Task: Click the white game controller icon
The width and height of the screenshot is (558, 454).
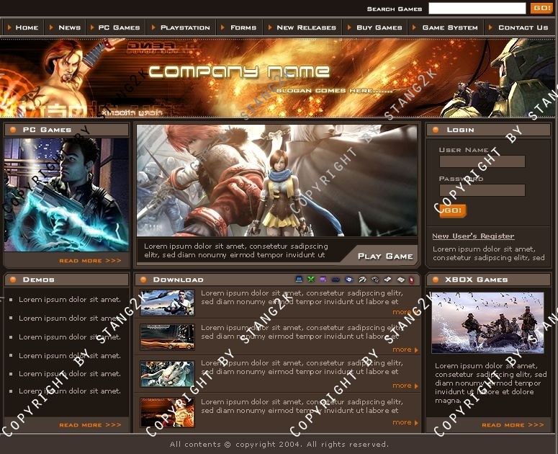Action: (x=362, y=280)
